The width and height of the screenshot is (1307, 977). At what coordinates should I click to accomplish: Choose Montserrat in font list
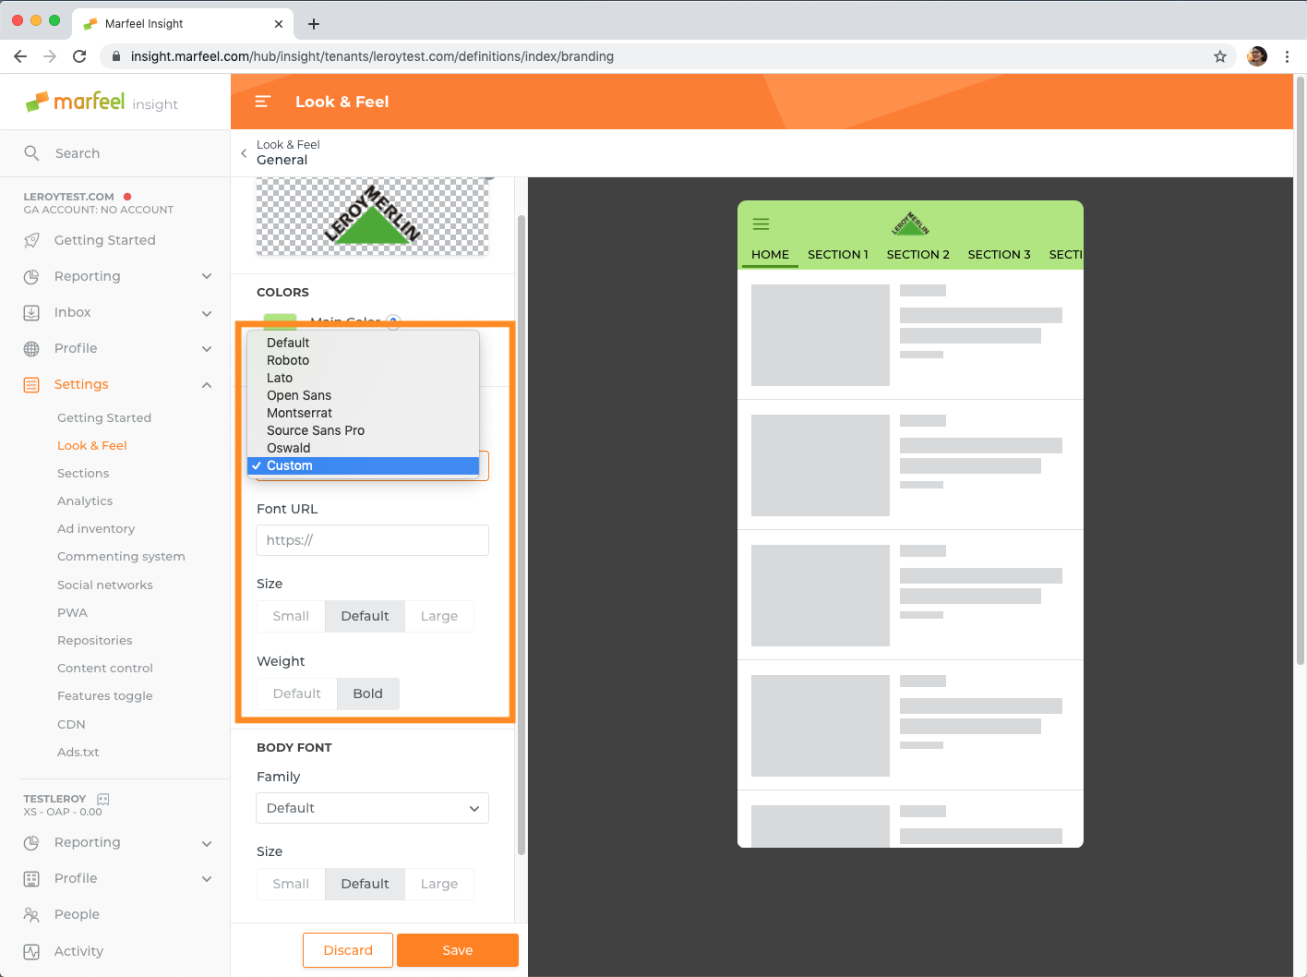(363, 413)
